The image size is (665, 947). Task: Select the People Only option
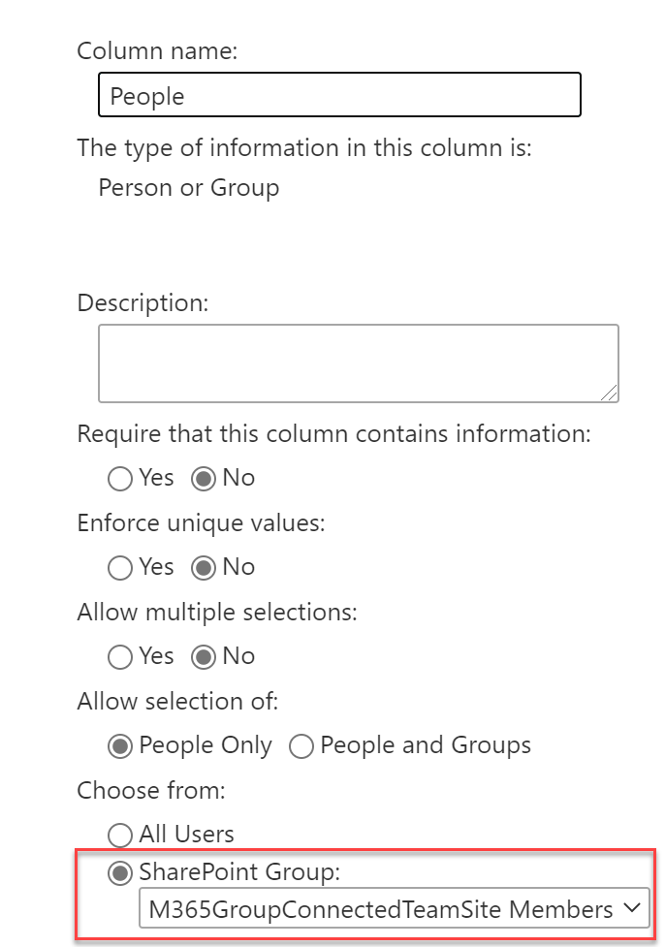[120, 746]
